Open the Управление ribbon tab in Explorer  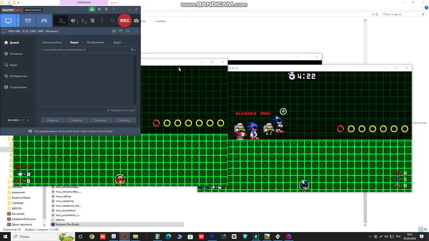tap(84, 2)
